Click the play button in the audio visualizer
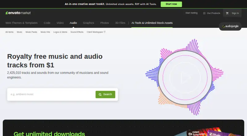The width and height of the screenshot is (247, 136). (185, 78)
